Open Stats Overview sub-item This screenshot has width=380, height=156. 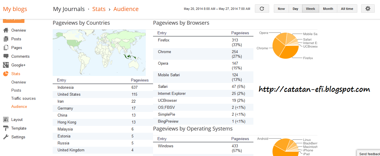click(19, 82)
